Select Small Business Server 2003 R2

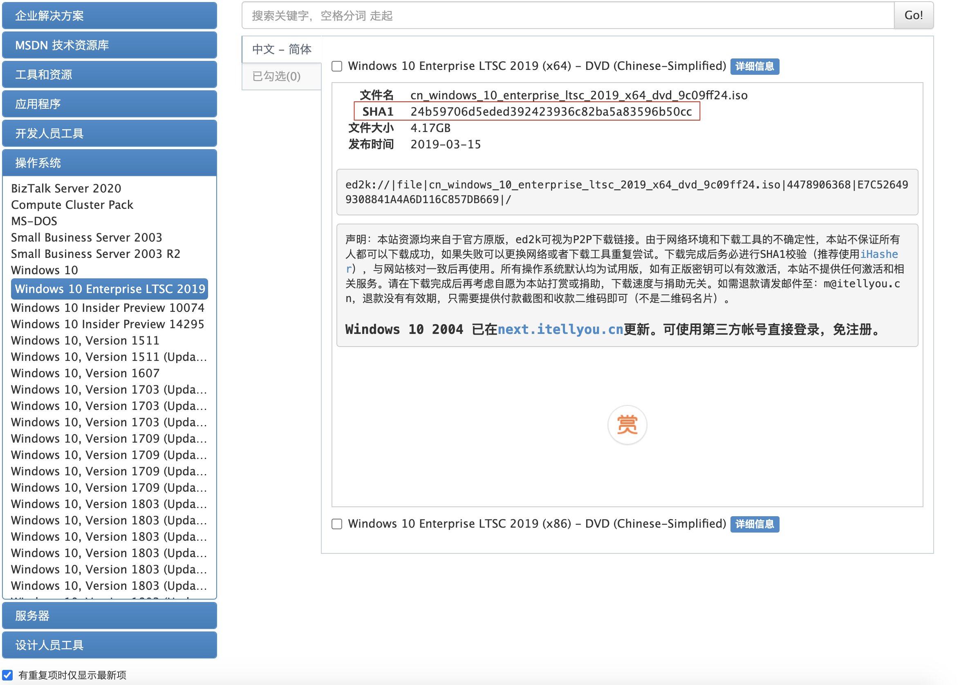point(95,254)
